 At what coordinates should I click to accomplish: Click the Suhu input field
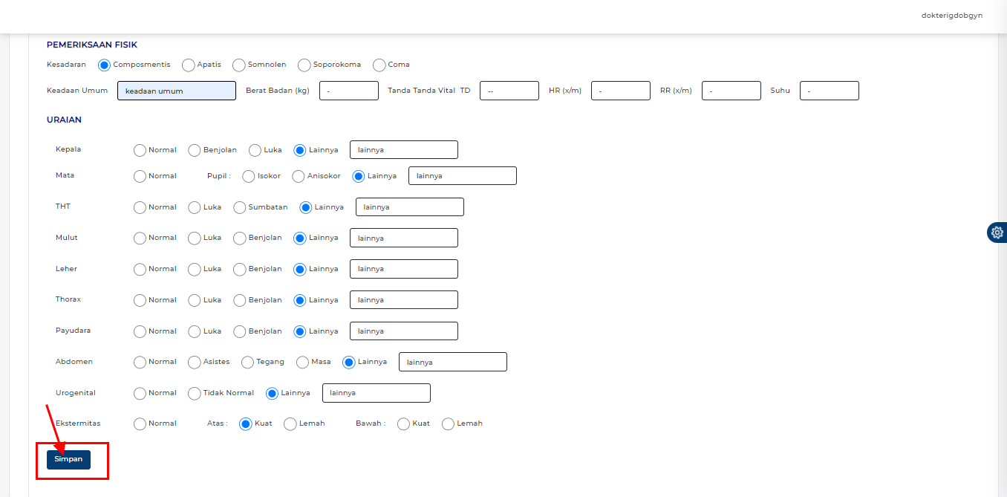coord(829,90)
